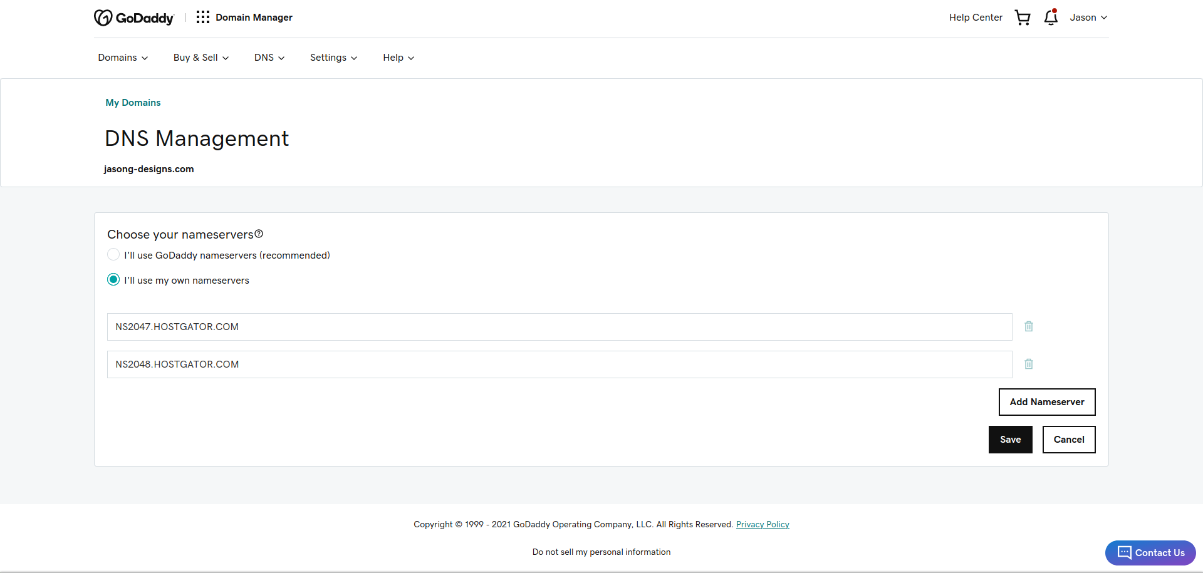The image size is (1203, 573).
Task: Expand the Domains menu
Action: pos(123,58)
